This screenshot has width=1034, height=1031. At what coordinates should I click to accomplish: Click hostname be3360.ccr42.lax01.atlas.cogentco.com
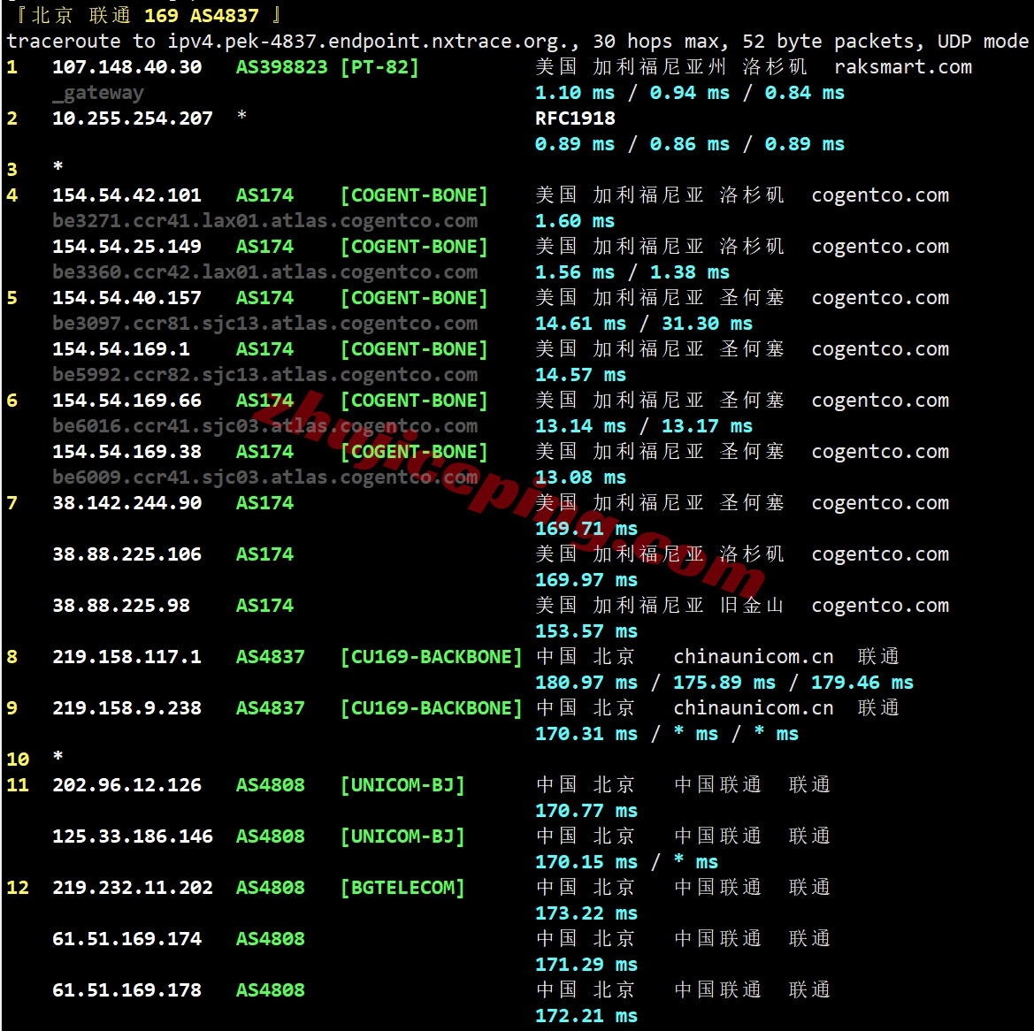tap(265, 272)
